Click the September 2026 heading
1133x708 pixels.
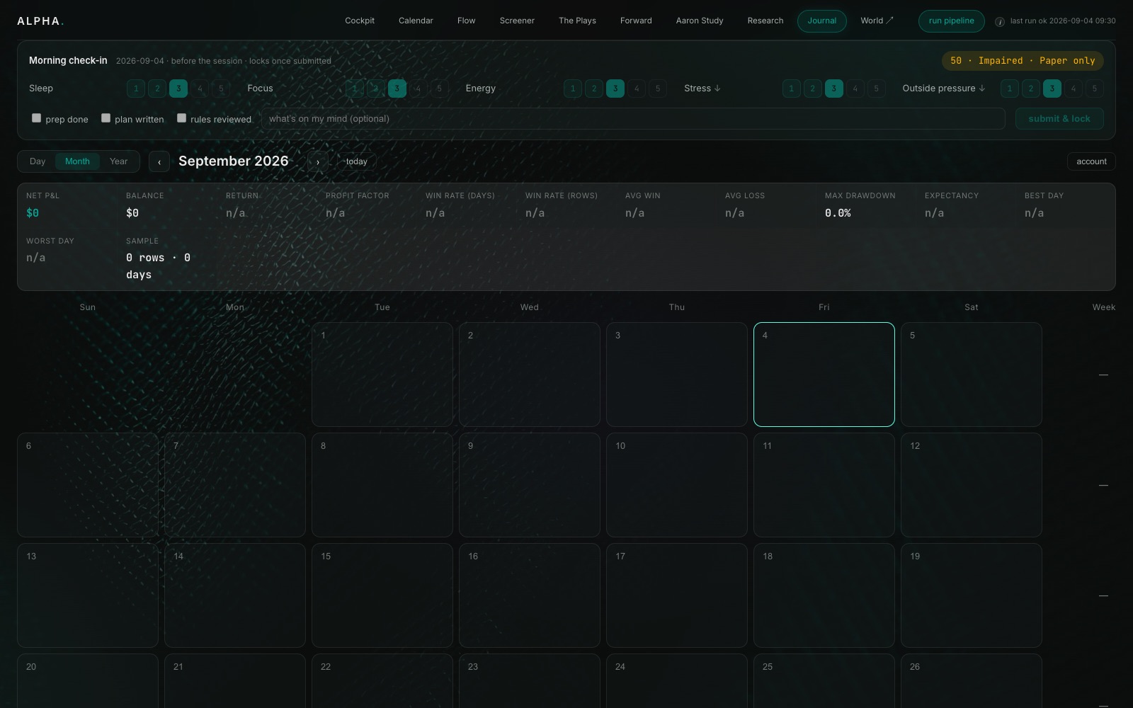click(x=234, y=161)
